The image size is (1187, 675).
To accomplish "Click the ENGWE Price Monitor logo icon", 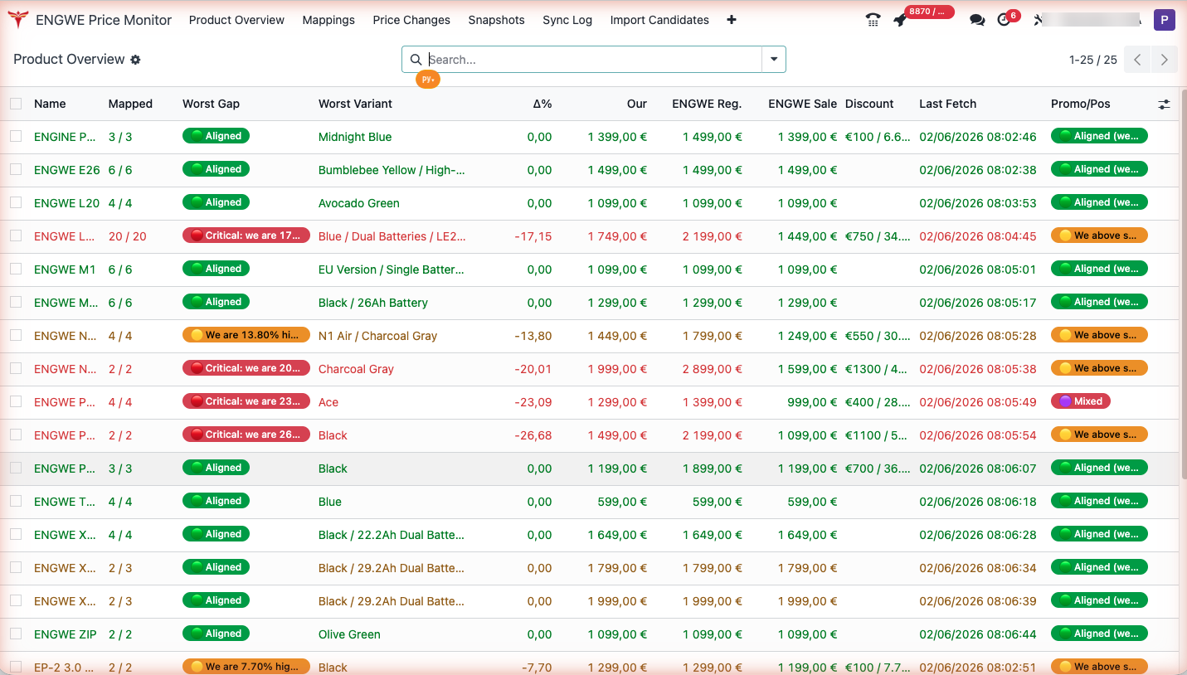I will pos(18,20).
